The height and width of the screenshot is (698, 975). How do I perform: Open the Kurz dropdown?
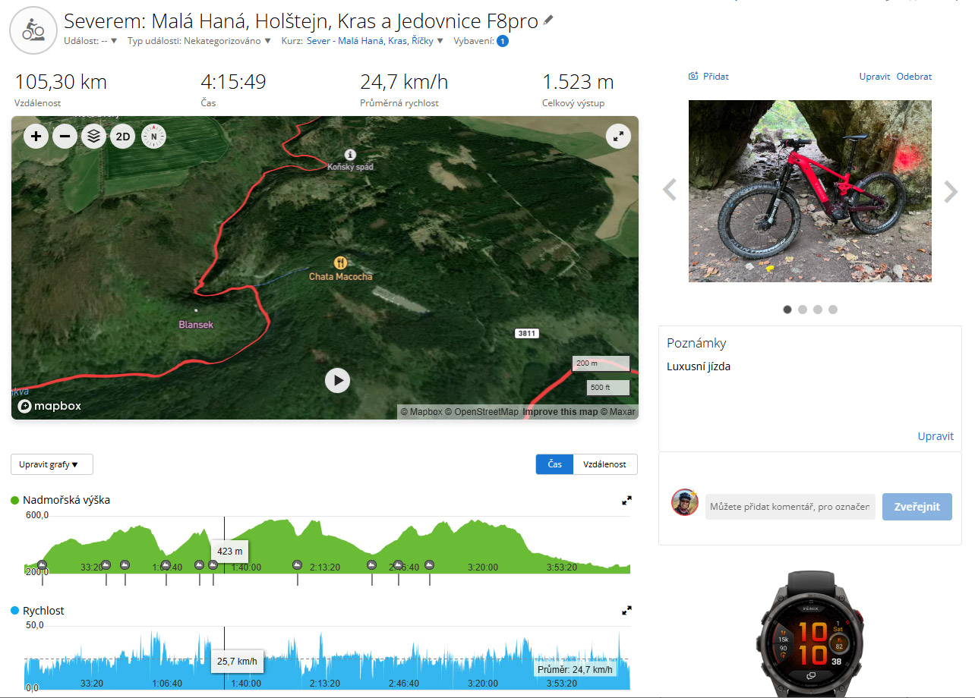(x=363, y=41)
